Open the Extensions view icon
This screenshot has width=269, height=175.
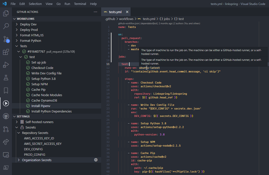[6, 52]
